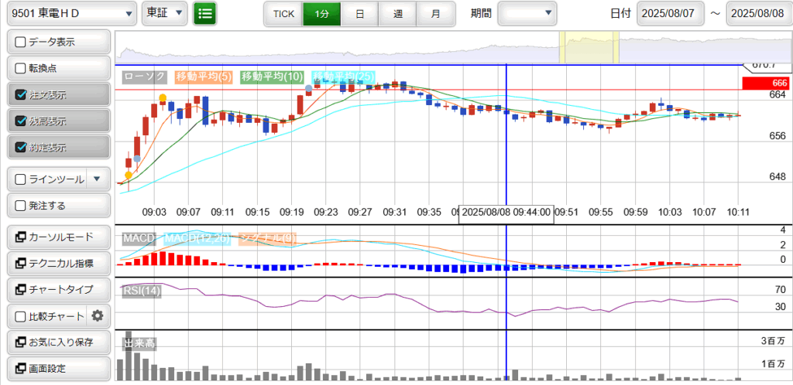Toggle the 転換点 checkbox
The height and width of the screenshot is (385, 793).
(21, 68)
